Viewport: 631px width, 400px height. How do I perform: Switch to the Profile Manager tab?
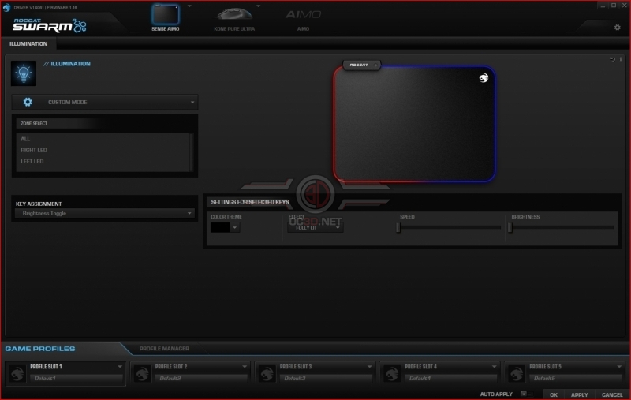pyautogui.click(x=164, y=349)
